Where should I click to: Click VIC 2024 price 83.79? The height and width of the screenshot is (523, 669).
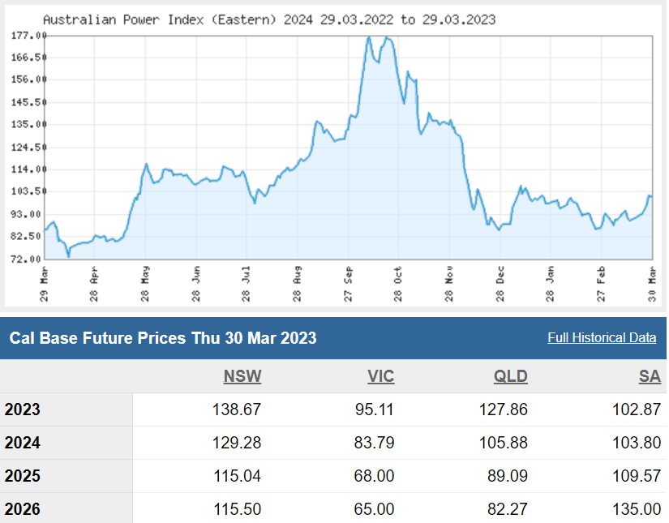tap(373, 443)
